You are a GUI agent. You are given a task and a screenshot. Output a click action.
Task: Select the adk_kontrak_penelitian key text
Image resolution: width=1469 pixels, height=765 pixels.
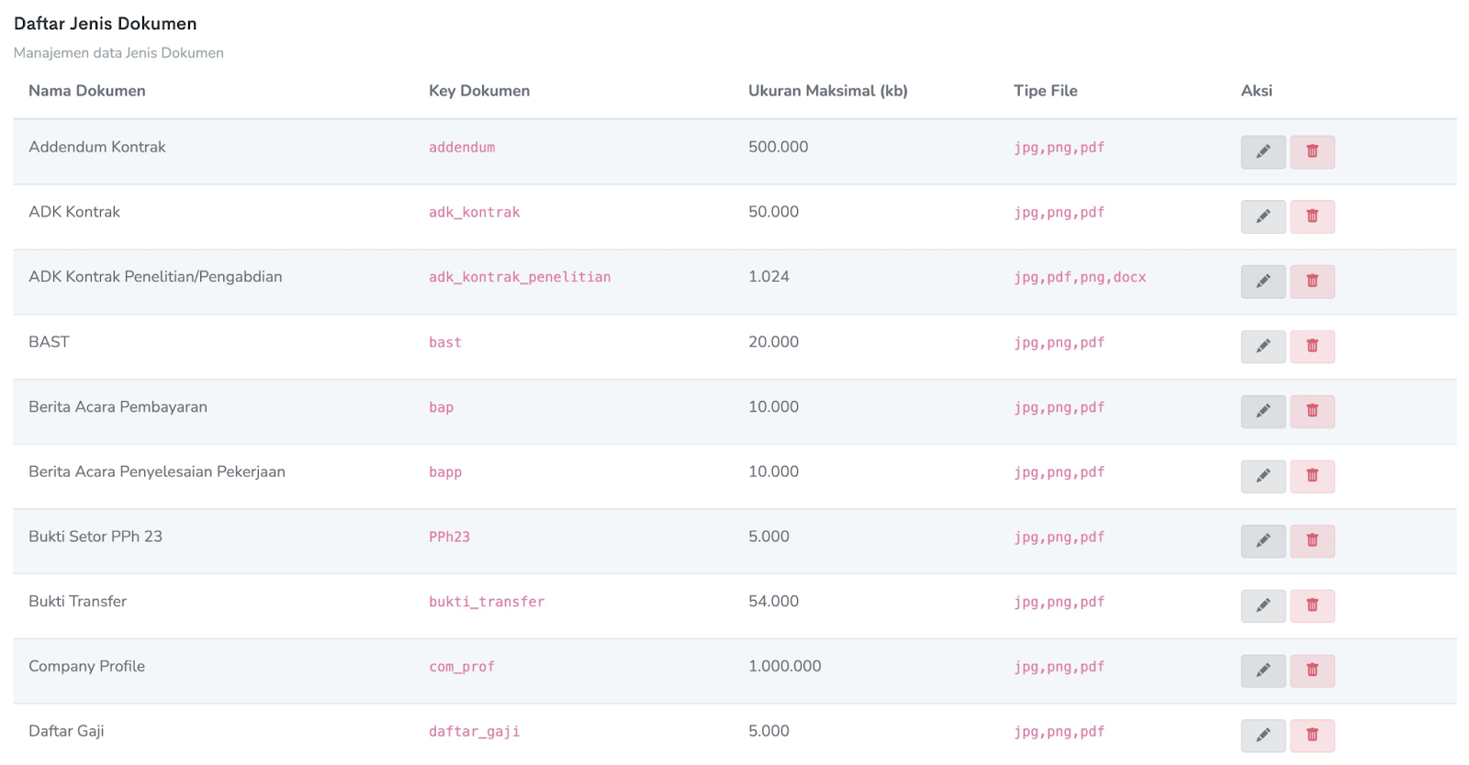click(520, 277)
